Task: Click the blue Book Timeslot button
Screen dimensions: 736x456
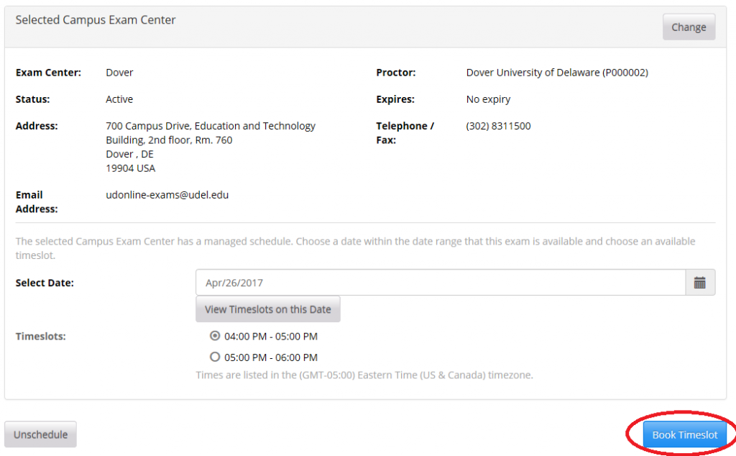Action: pyautogui.click(x=684, y=435)
